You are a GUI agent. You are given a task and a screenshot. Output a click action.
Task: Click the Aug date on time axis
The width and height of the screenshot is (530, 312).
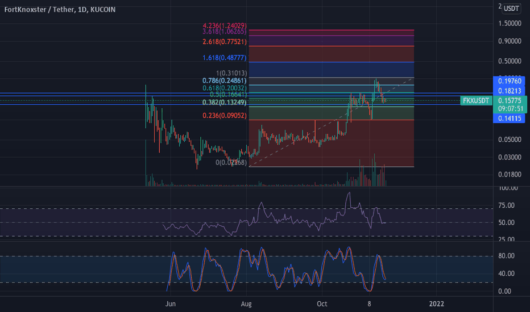246,304
